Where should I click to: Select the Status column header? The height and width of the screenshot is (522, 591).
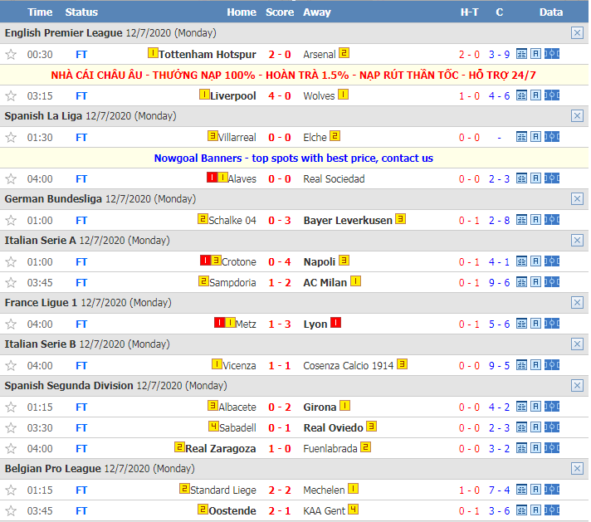click(x=81, y=12)
